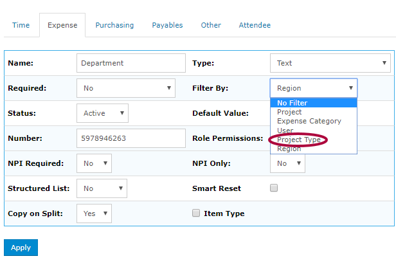Select the Expense tab
Image resolution: width=396 pixels, height=263 pixels.
click(62, 25)
